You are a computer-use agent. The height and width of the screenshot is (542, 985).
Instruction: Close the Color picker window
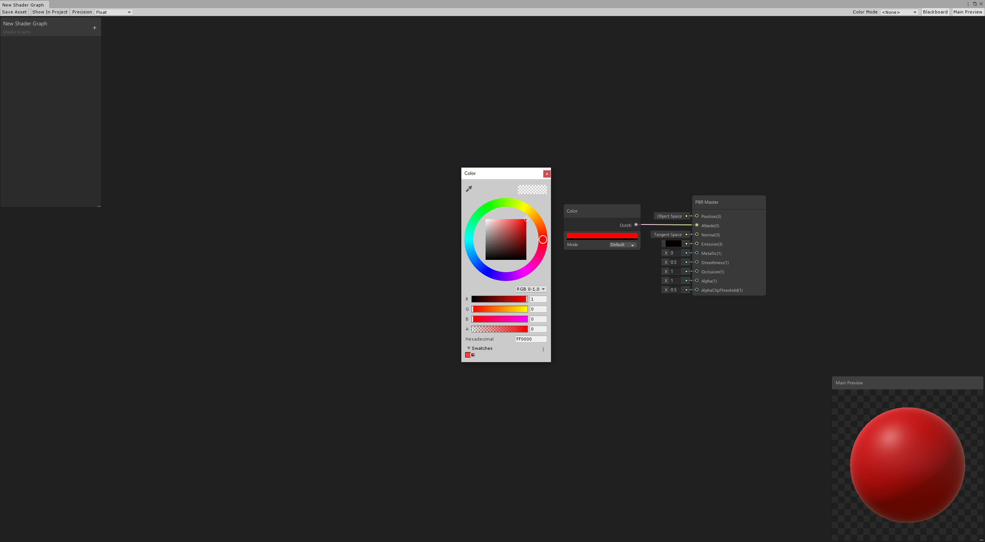click(x=546, y=174)
